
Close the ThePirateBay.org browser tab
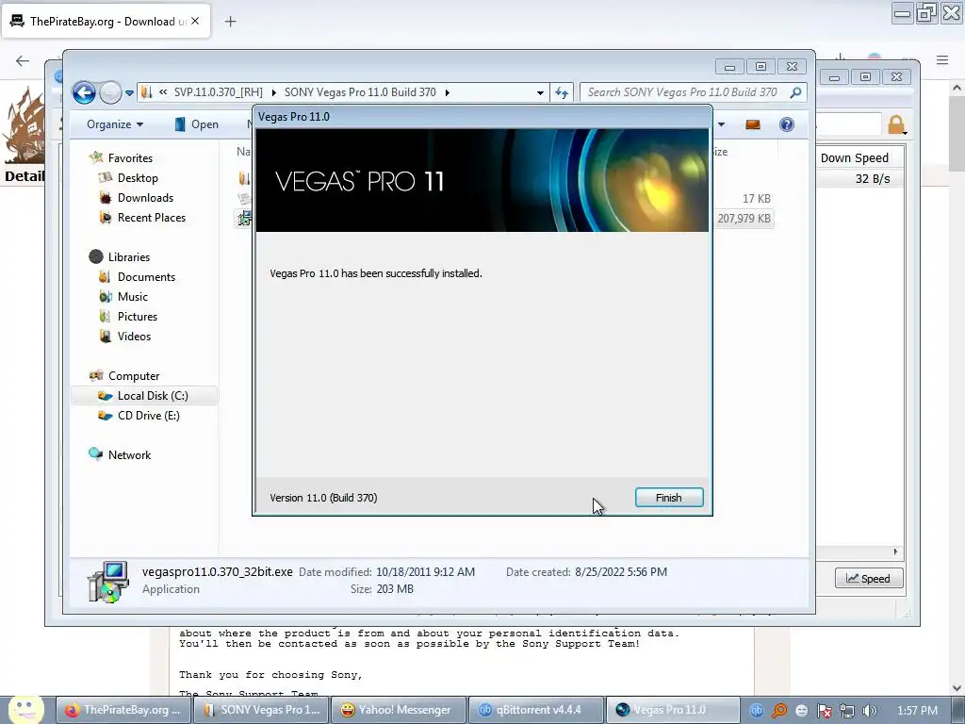pyautogui.click(x=195, y=21)
